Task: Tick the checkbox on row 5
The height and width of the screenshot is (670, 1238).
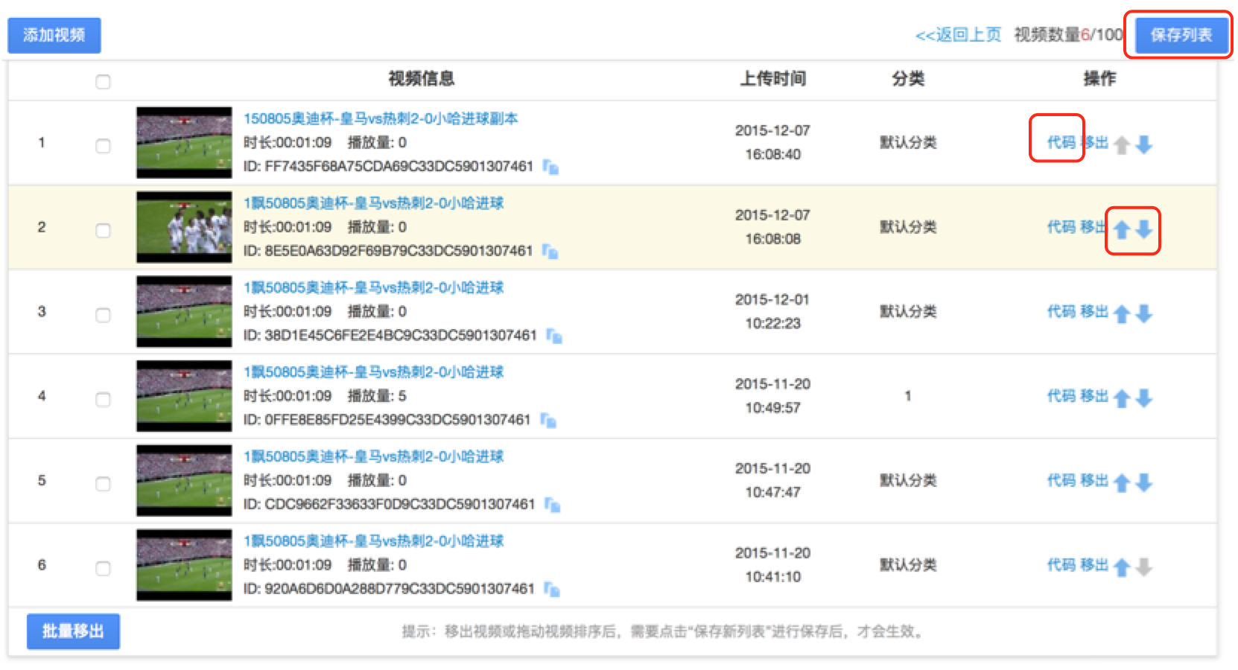Action: [x=103, y=484]
